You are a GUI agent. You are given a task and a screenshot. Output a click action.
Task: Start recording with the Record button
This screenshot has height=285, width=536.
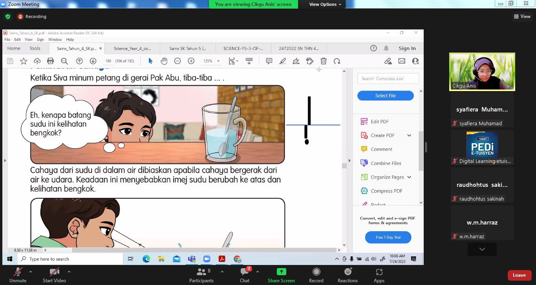click(x=316, y=275)
